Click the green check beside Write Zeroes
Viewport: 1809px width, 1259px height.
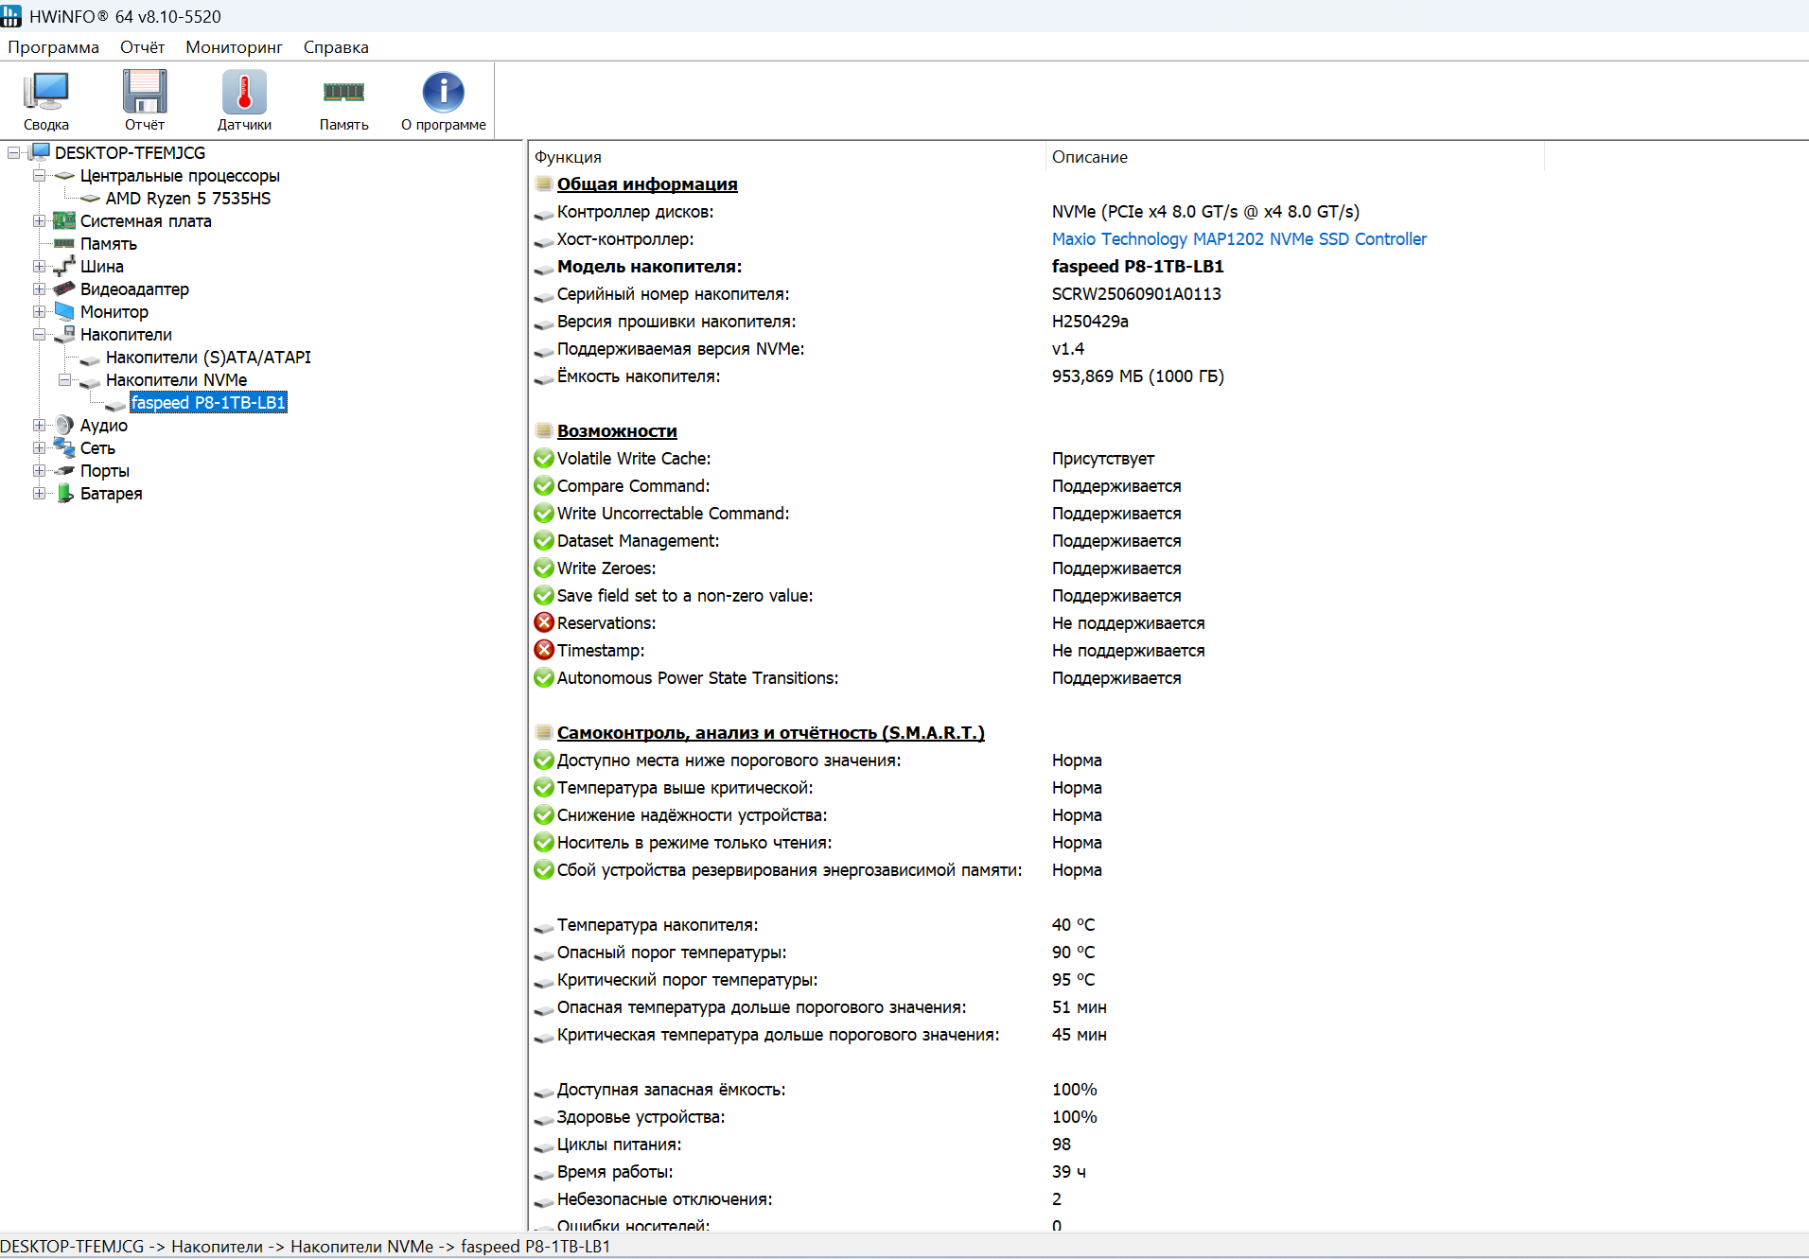click(544, 568)
